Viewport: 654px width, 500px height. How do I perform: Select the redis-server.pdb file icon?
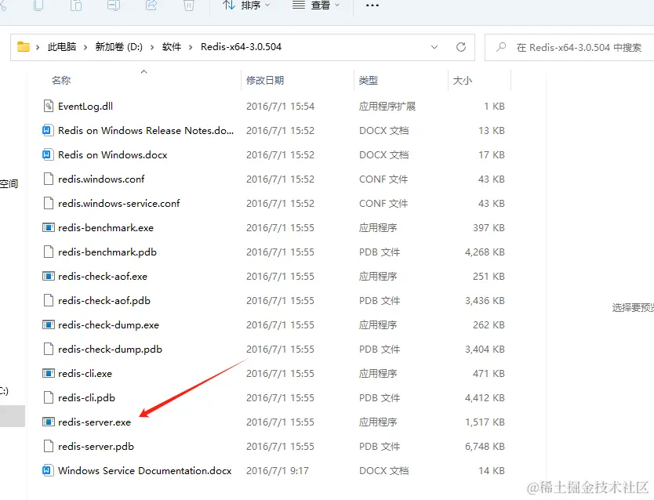click(49, 446)
